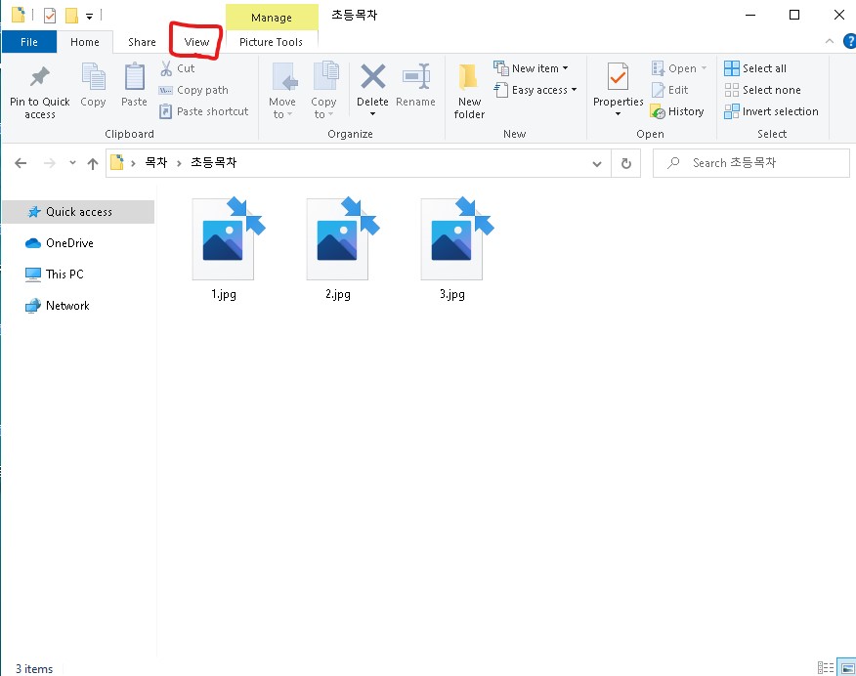Collapse the ribbon with chevron
856x676 pixels.
pyautogui.click(x=830, y=41)
